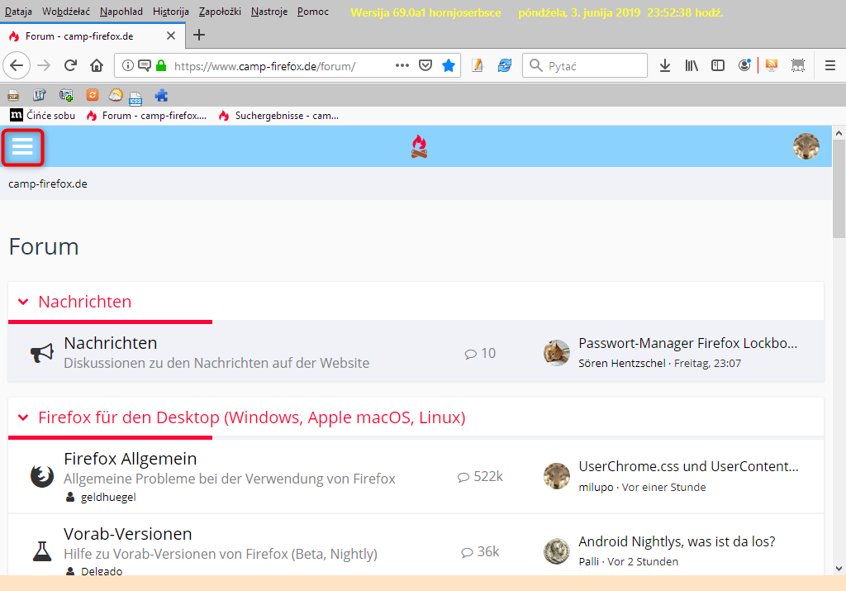Open the Historija menu
The height and width of the screenshot is (591, 846).
(x=171, y=12)
